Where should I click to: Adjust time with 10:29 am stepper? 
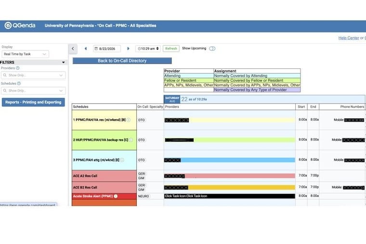pyautogui.click(x=157, y=49)
